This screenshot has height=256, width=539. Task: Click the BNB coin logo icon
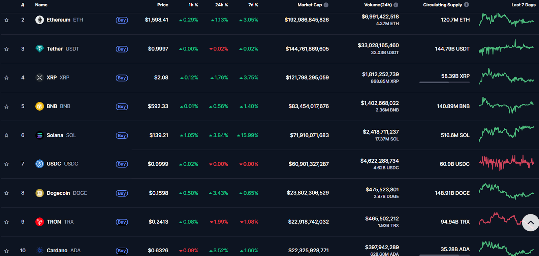[39, 106]
